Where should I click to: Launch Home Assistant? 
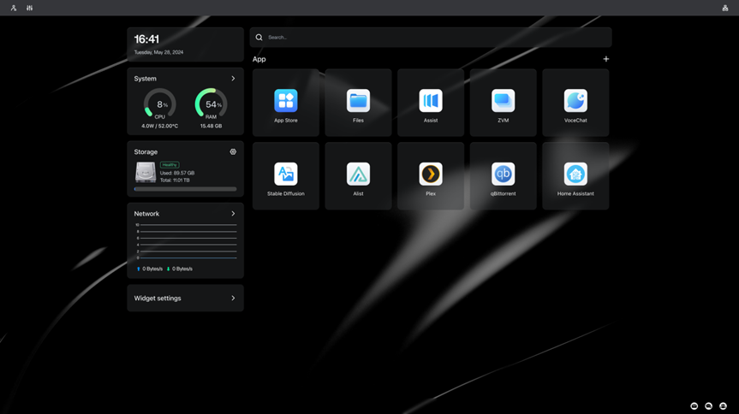(x=575, y=175)
